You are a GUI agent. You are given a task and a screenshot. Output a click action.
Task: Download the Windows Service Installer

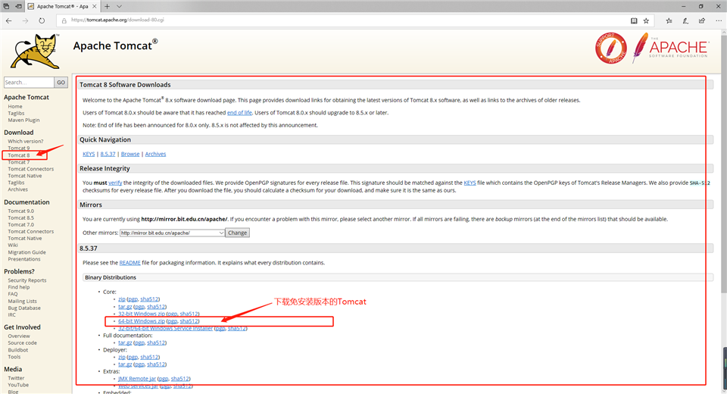pyautogui.click(x=166, y=328)
